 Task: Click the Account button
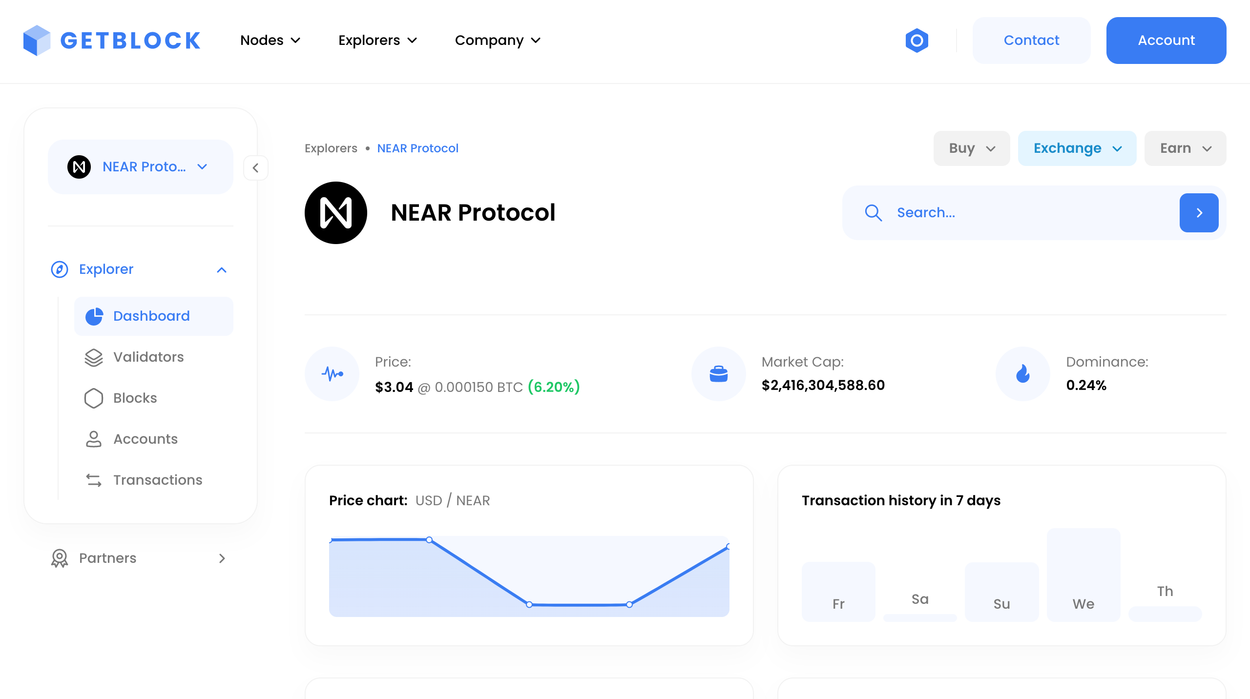1166,41
